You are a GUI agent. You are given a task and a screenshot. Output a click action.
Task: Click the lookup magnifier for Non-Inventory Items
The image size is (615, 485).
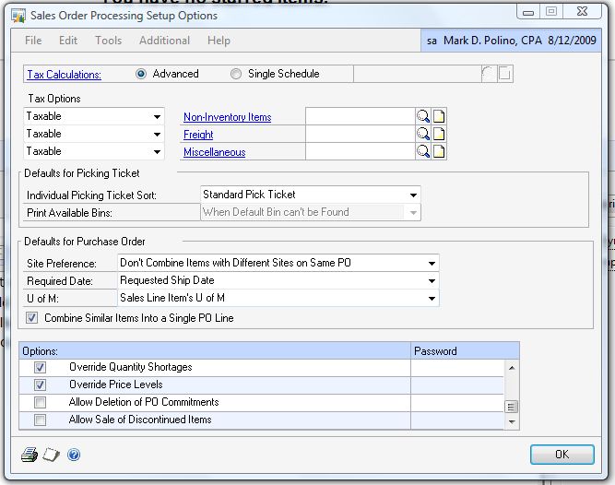423,116
